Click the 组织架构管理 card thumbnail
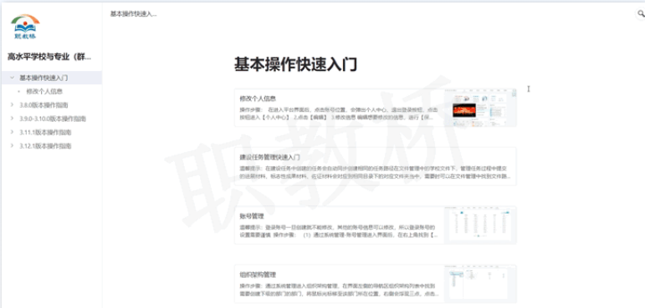The height and width of the screenshot is (308, 645). click(x=480, y=284)
